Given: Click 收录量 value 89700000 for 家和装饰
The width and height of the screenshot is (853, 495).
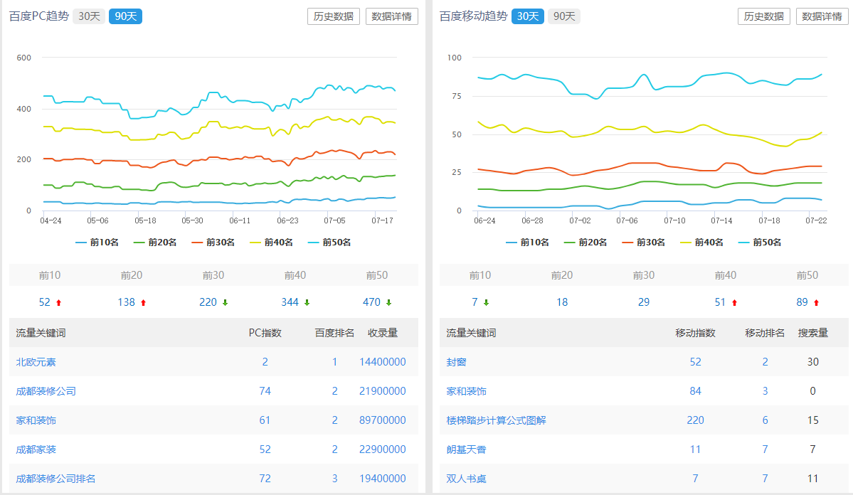Looking at the screenshot, I should coord(382,420).
